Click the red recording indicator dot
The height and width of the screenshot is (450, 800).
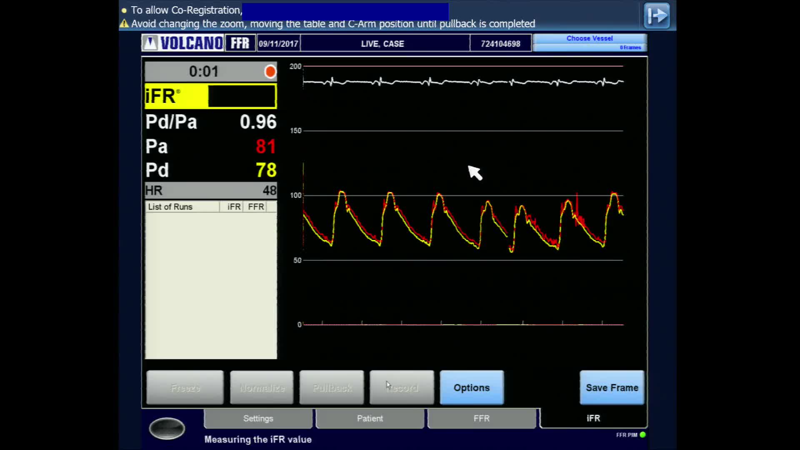point(270,72)
